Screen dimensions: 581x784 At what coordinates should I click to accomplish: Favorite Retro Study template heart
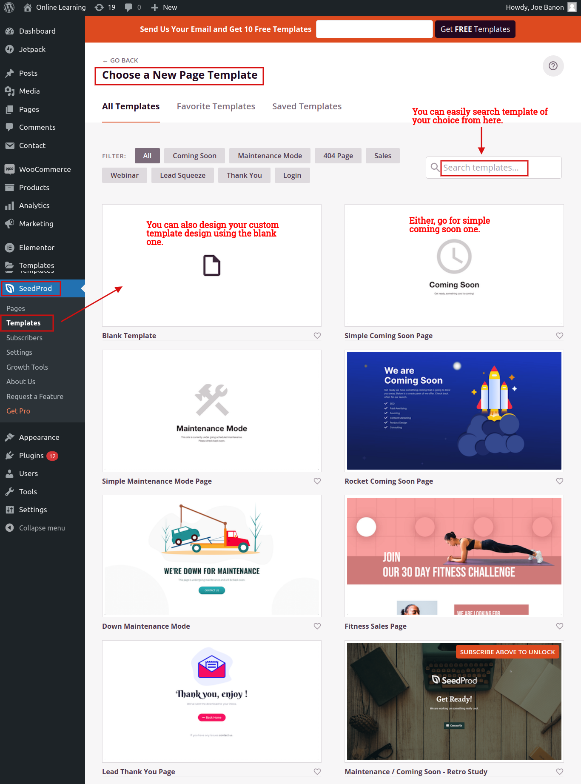560,772
